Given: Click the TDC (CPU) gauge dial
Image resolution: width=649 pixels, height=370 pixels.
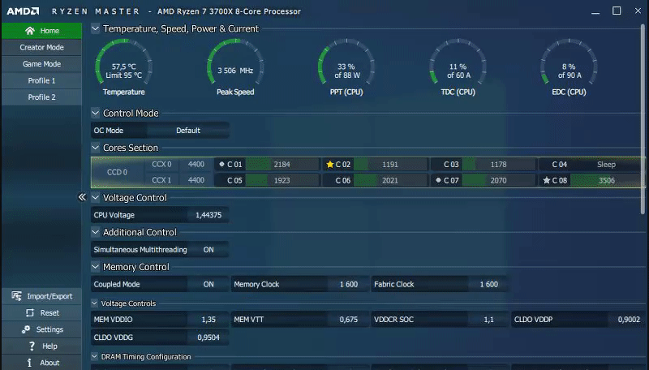Looking at the screenshot, I should pos(458,62).
